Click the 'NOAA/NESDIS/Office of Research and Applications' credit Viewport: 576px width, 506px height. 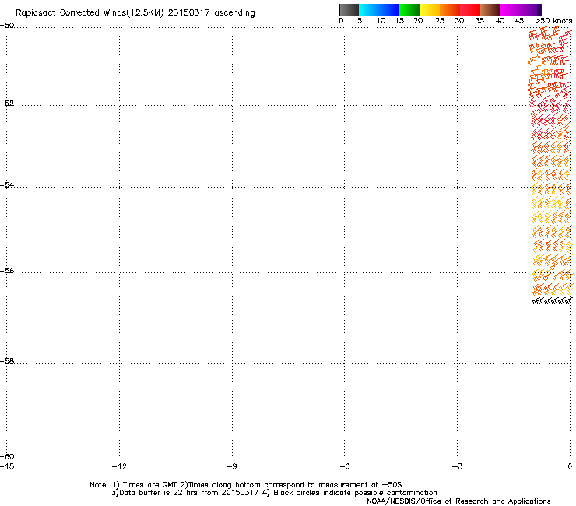coord(458,501)
